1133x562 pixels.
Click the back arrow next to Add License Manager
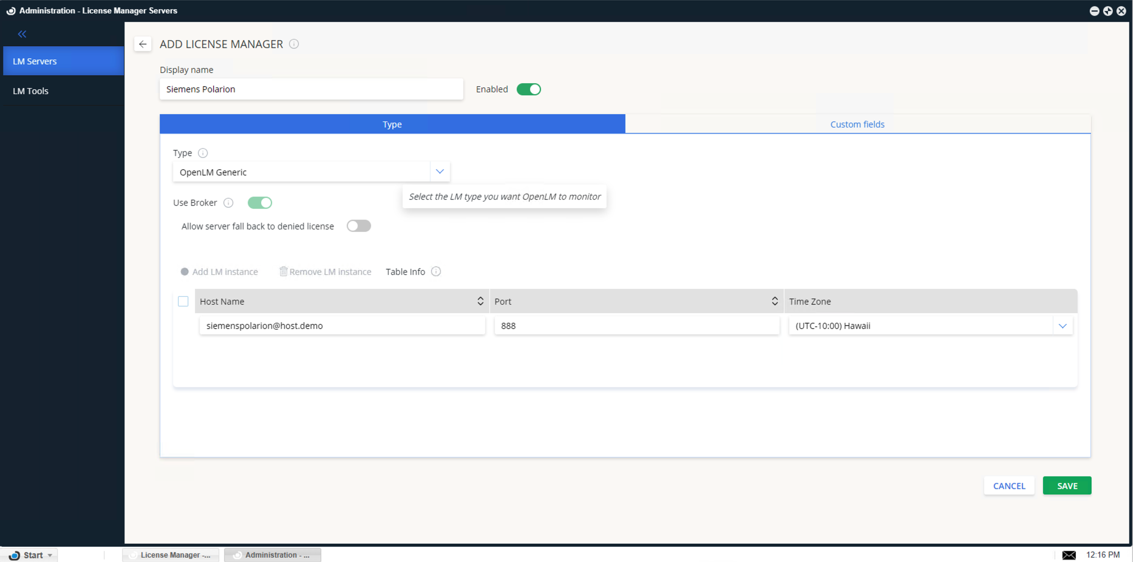click(143, 44)
